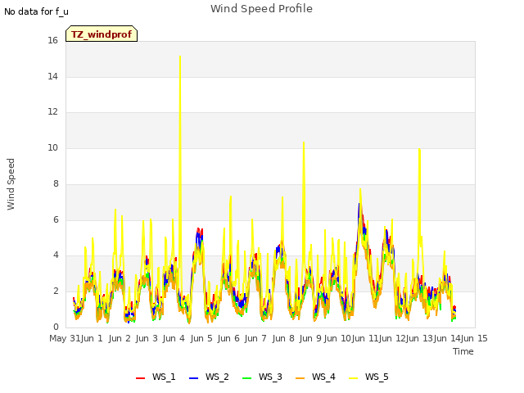Click the 0 y-axis tick label
The image size is (524, 393).
click(x=56, y=327)
